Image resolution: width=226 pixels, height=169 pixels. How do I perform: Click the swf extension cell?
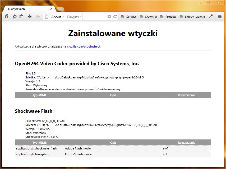tap(187, 148)
